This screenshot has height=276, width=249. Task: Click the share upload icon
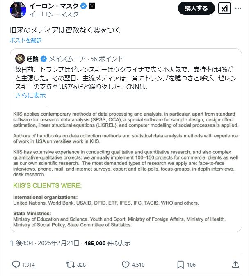point(235,265)
